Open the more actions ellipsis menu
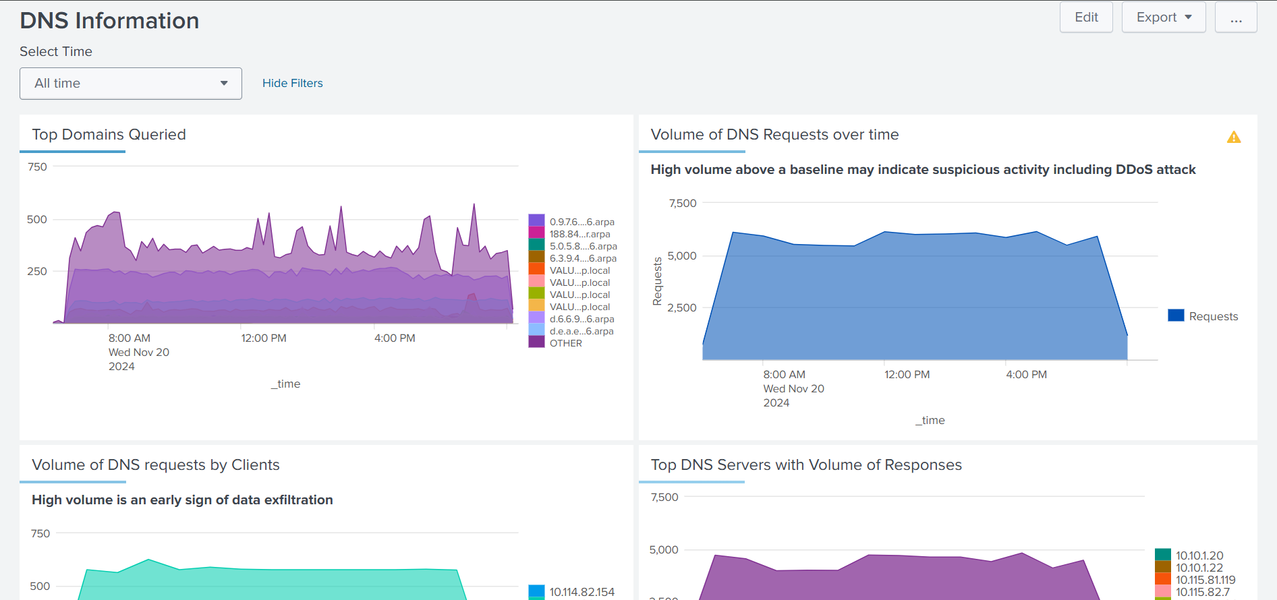This screenshot has height=600, width=1277. (1236, 17)
